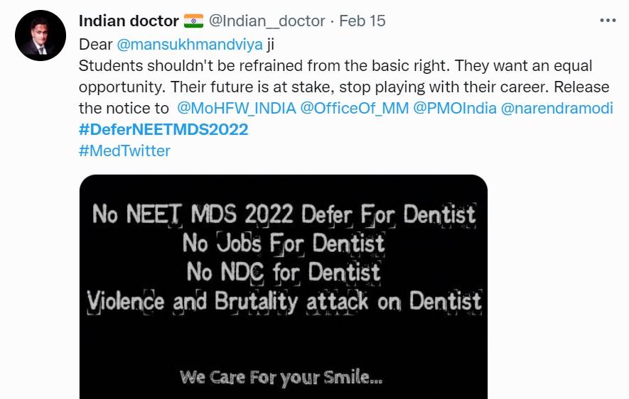Screen dimensions: 629x399
Task: Open the Indian doctor profile picture
Action: click(41, 35)
